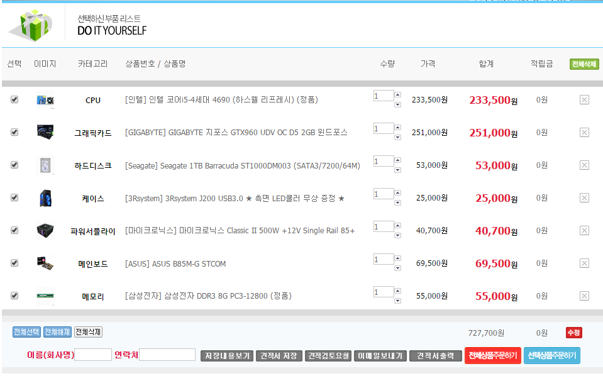Uncheck the 그래픽카드 row checkbox
Image resolution: width=603 pixels, height=376 pixels.
pyautogui.click(x=14, y=132)
